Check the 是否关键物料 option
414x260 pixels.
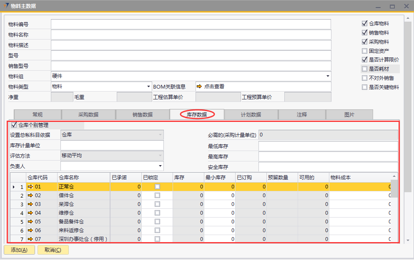click(364, 87)
